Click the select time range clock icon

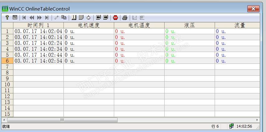[88, 18]
